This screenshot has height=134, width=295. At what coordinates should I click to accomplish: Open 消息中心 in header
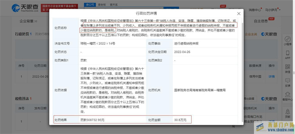pyautogui.click(x=255, y=10)
